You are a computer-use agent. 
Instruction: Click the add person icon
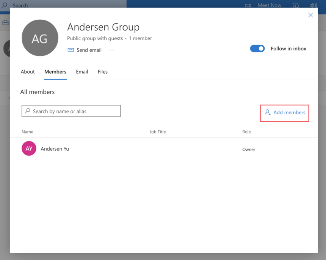pyautogui.click(x=268, y=112)
